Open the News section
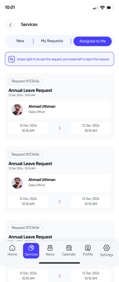 point(50,251)
